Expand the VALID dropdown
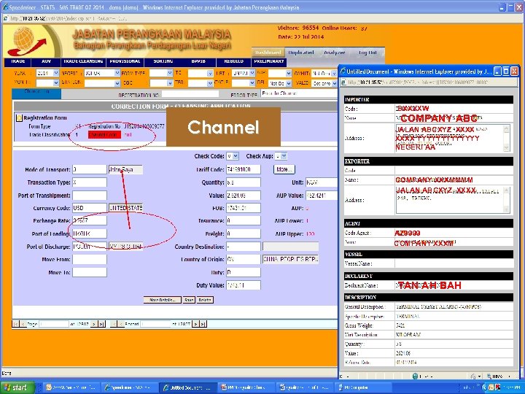Image resolution: width=525 pixels, height=394 pixels. 334,83
